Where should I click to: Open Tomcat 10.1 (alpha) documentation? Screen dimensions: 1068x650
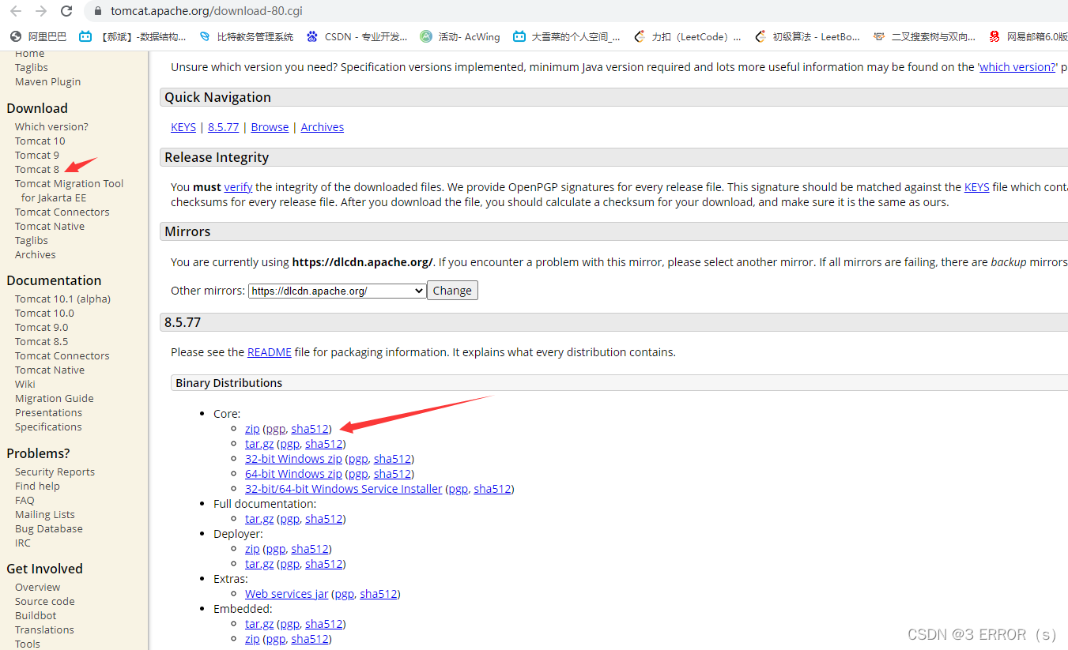click(62, 299)
